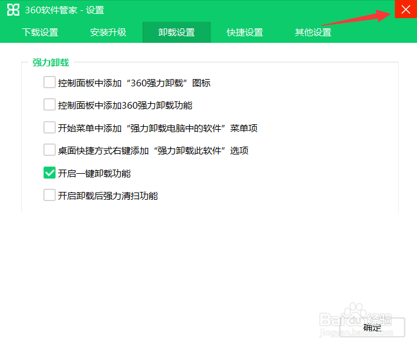Open the 安装升级 tab
The image size is (417, 347).
click(x=108, y=33)
